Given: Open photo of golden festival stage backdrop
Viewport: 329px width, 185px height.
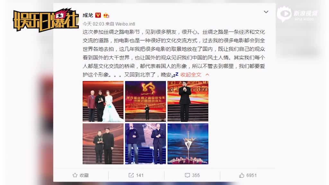Looking at the screenshot, I should (x=146, y=101).
